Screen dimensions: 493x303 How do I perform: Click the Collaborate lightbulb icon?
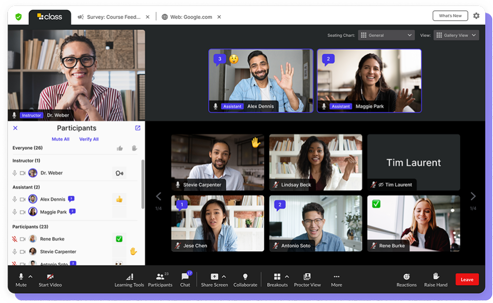pos(245,277)
